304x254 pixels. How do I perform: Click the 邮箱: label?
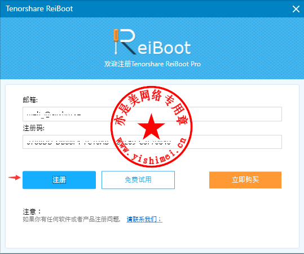(x=30, y=100)
